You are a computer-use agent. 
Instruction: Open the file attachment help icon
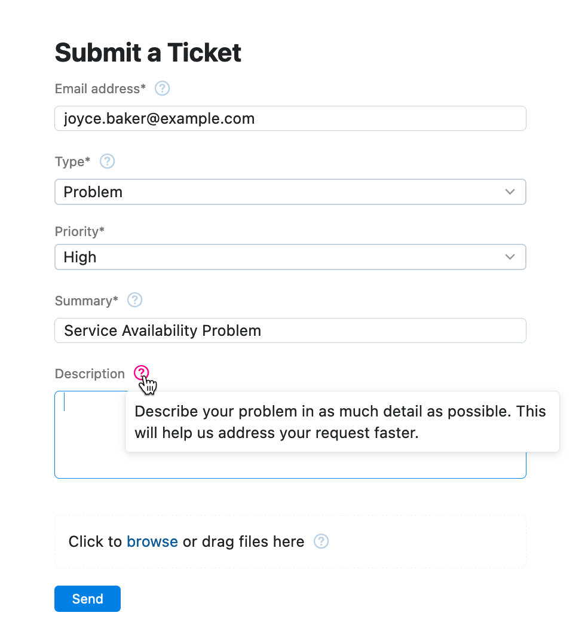(321, 541)
